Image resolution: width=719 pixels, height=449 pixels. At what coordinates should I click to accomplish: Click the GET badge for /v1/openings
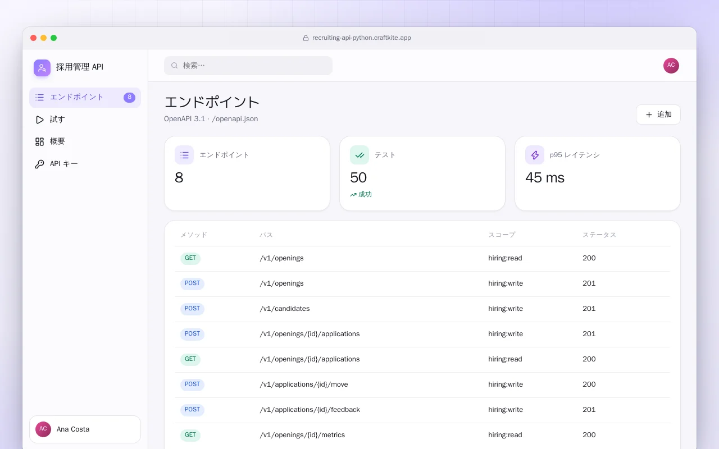(190, 259)
